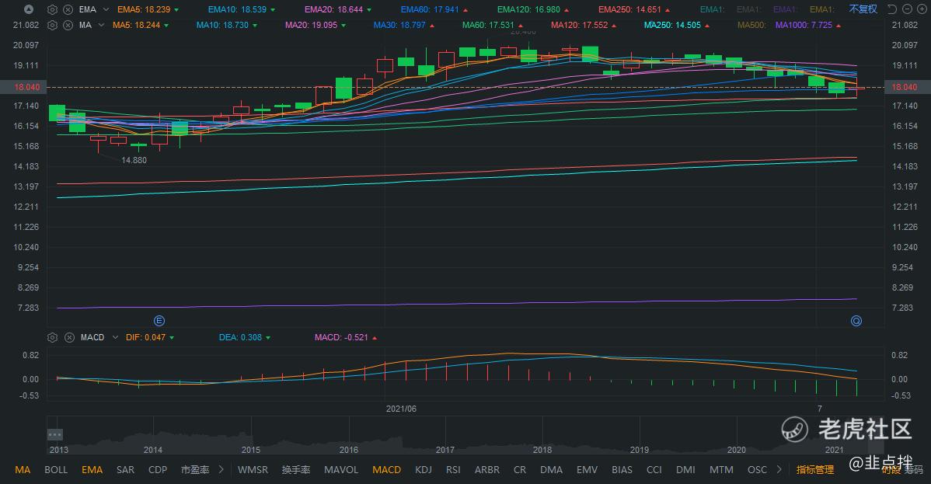This screenshot has width=931, height=484.
Task: Click the 2017 mark on the timeline navigator
Action: tap(445, 450)
